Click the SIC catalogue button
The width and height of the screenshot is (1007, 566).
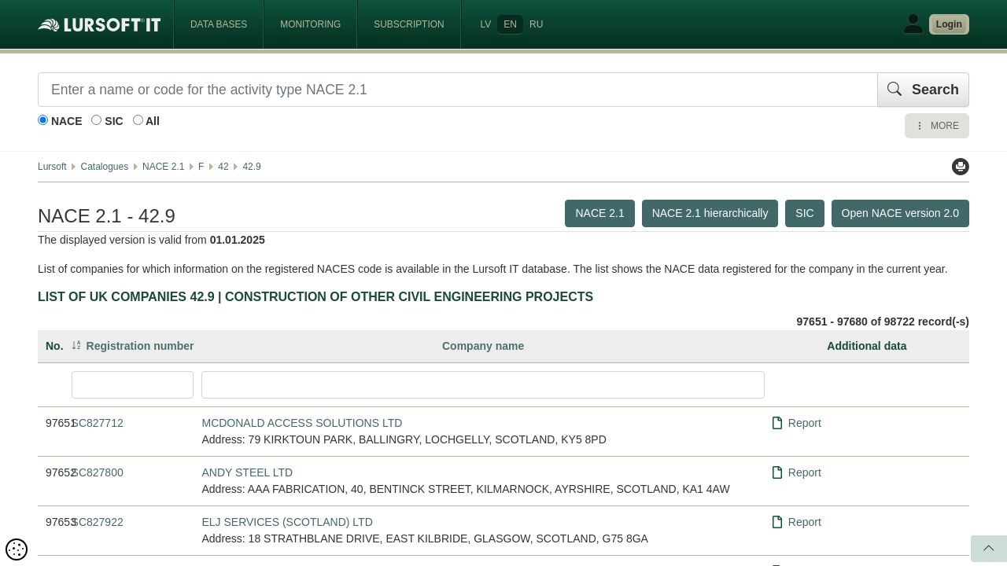[804, 213]
